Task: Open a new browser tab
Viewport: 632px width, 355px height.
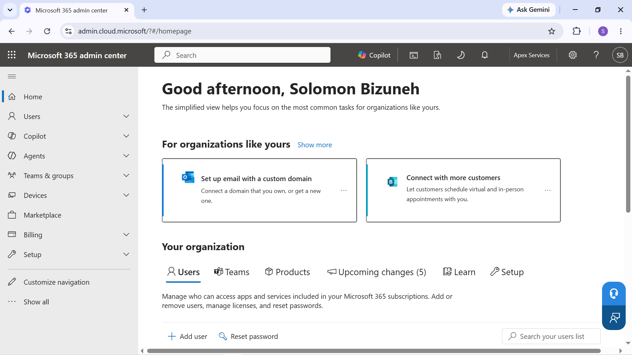Action: coord(144,10)
